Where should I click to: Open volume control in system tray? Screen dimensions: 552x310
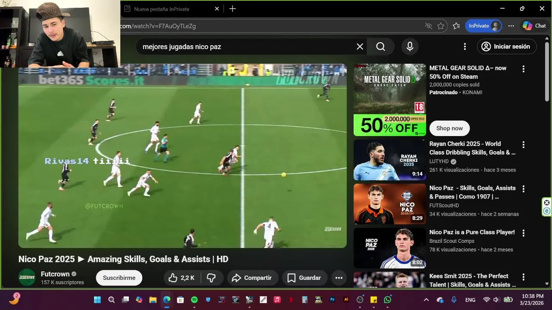tap(496, 300)
